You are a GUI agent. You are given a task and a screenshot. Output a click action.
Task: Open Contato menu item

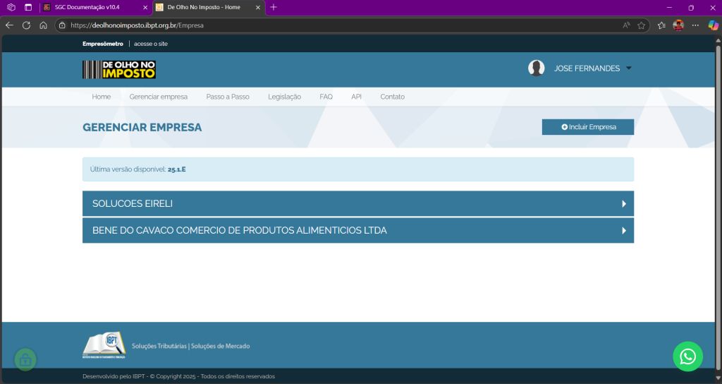click(x=392, y=97)
